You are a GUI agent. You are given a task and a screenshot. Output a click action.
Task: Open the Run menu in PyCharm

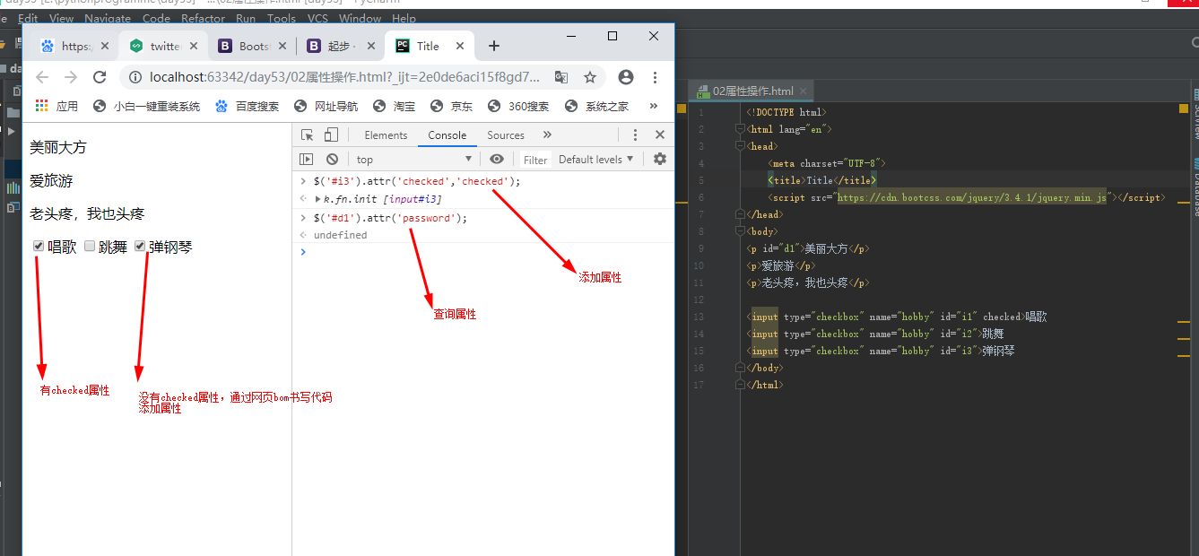click(x=246, y=18)
